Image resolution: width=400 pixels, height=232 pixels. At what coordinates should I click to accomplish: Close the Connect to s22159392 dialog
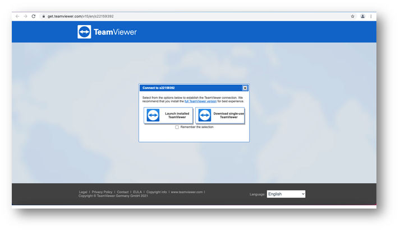coord(245,88)
